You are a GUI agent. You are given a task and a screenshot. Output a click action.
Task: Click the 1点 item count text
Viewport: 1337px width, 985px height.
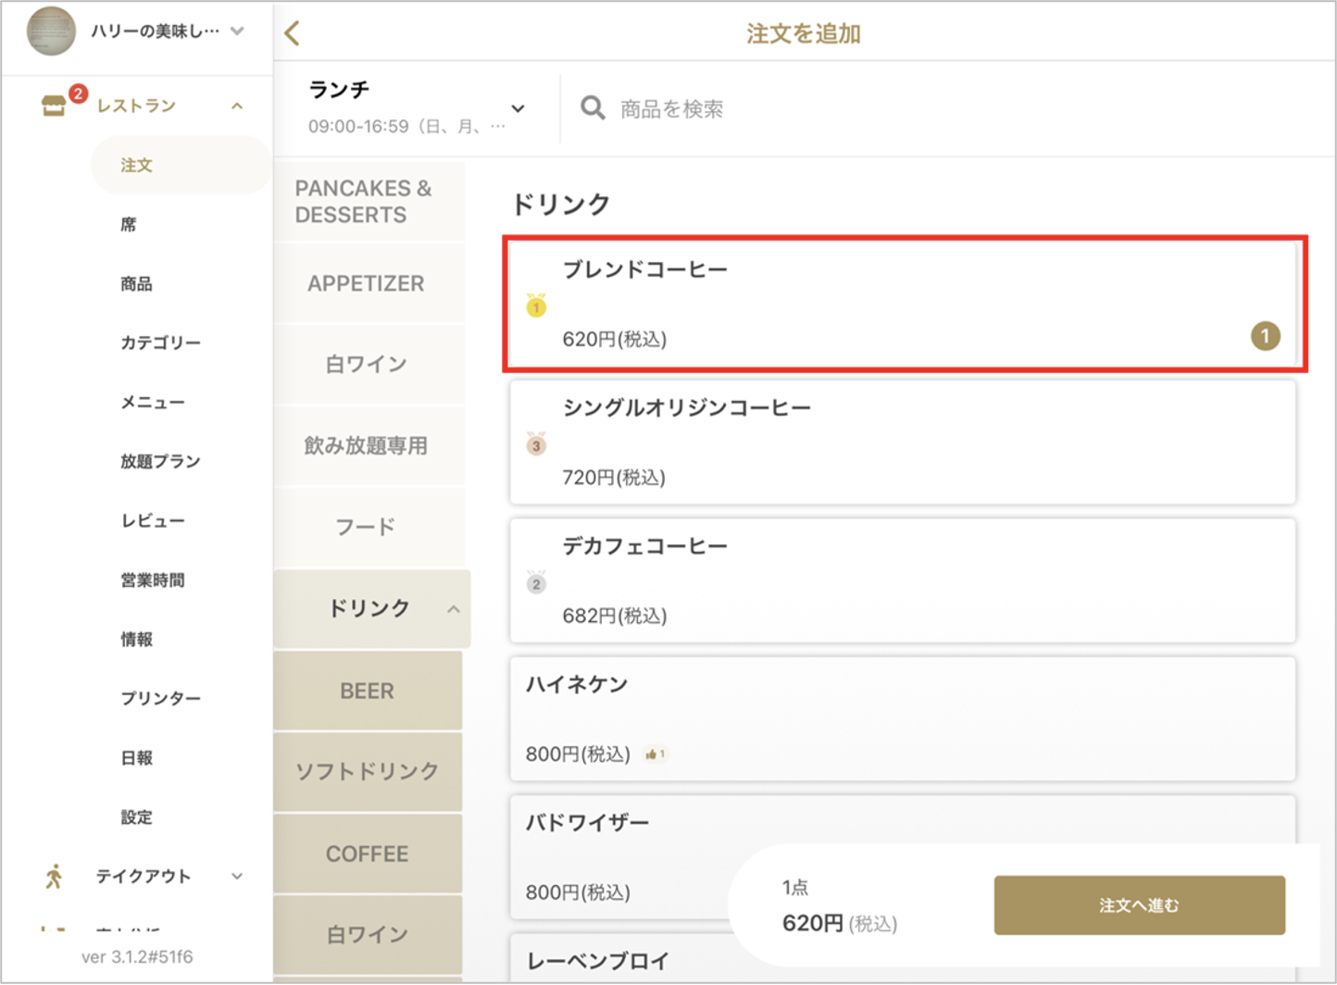coord(795,887)
